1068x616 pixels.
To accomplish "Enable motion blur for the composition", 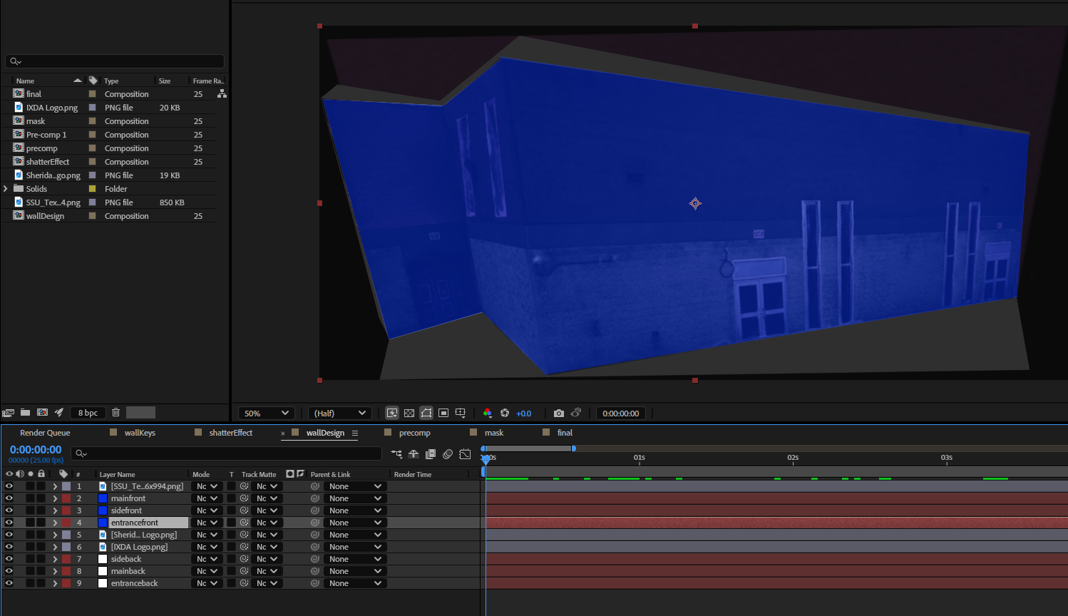I will pos(448,453).
